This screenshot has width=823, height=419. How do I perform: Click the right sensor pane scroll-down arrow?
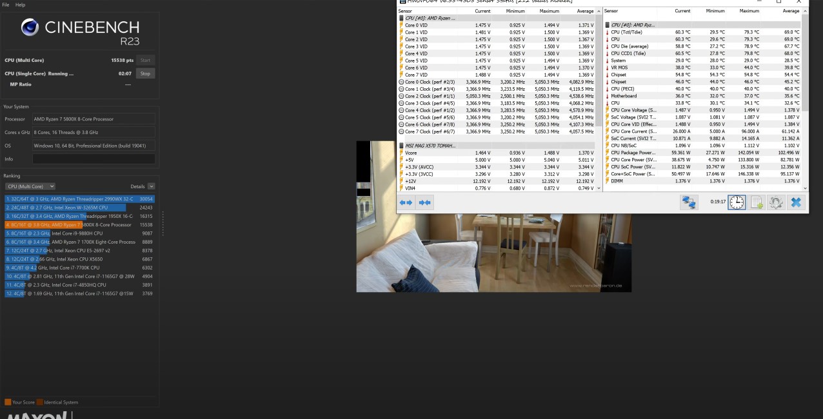coord(804,188)
